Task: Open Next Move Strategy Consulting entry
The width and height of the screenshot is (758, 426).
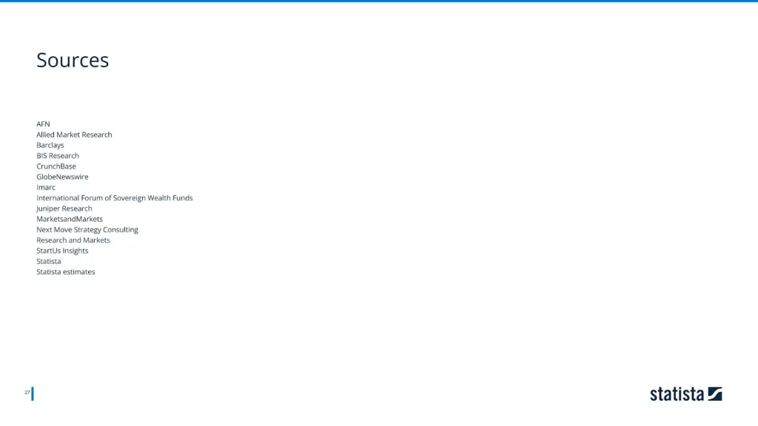Action: point(87,230)
